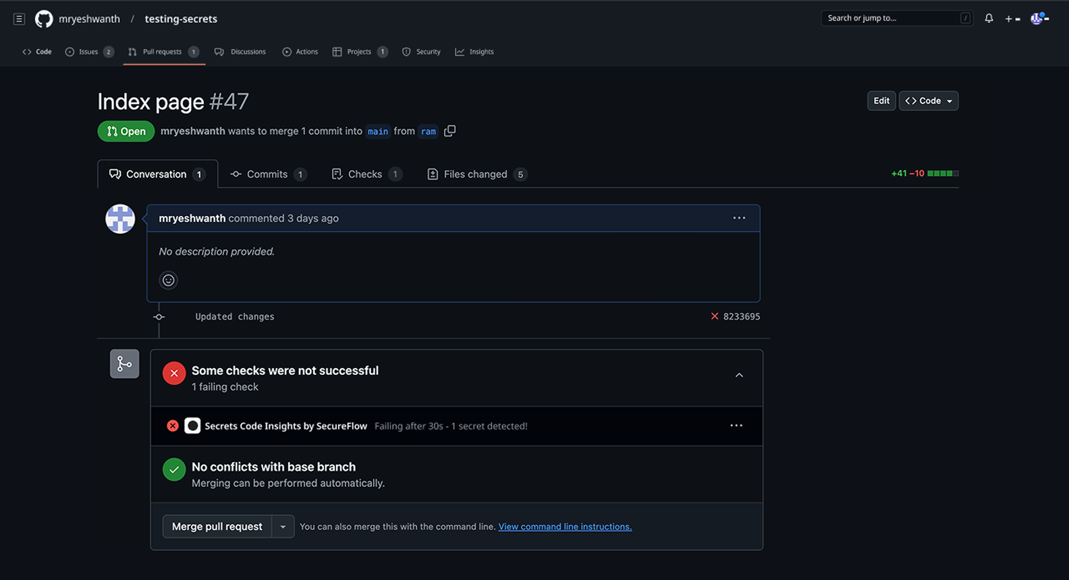Open the hamburger navigation menu
1069x580 pixels.
[19, 19]
